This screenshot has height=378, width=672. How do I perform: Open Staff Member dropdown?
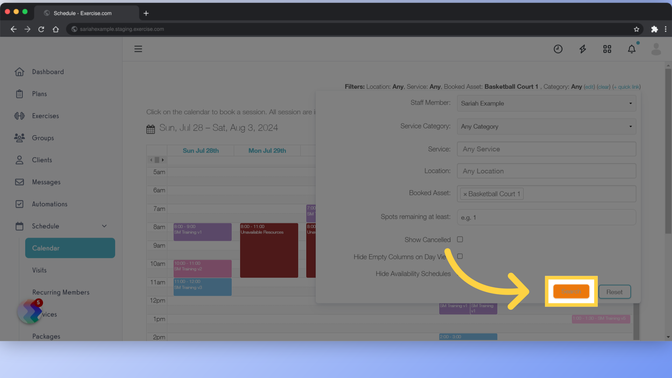(546, 103)
